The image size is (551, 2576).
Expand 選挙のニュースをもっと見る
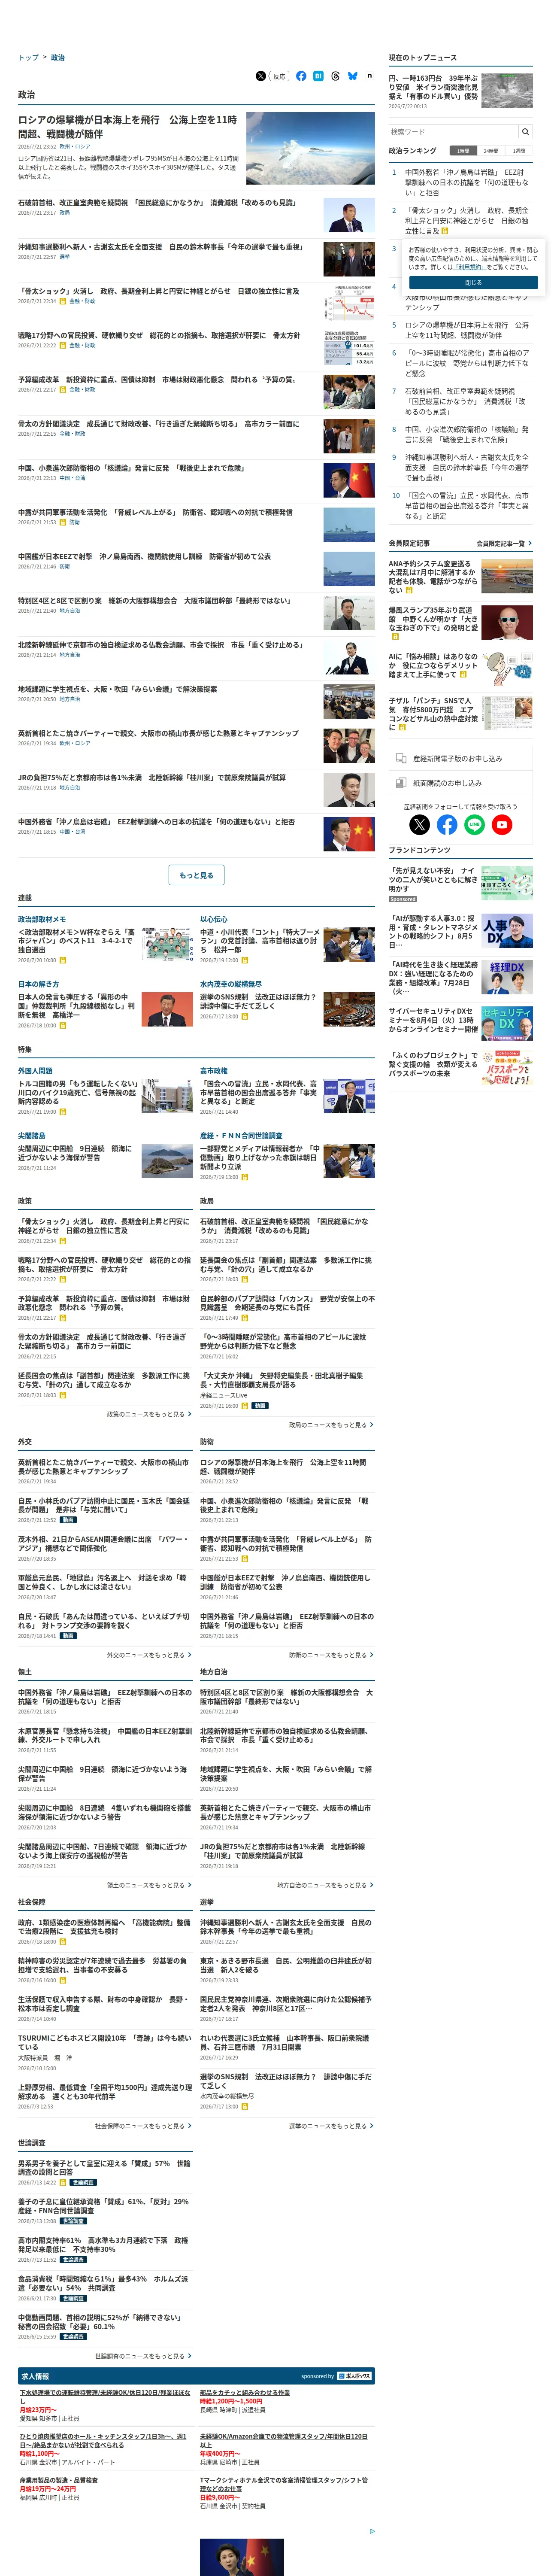tap(331, 2126)
